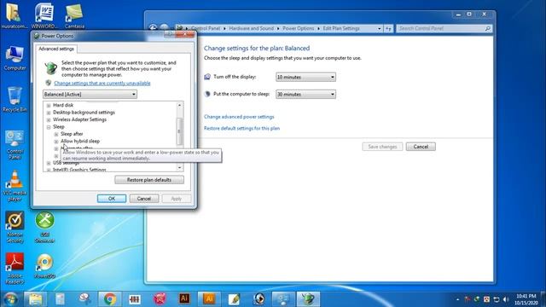Click the settings tree scrollbar thumb
The width and height of the screenshot is (546, 307).
179,131
